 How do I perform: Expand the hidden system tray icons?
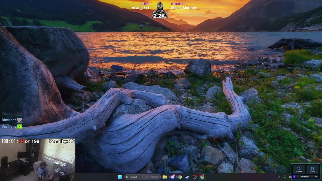(279, 177)
